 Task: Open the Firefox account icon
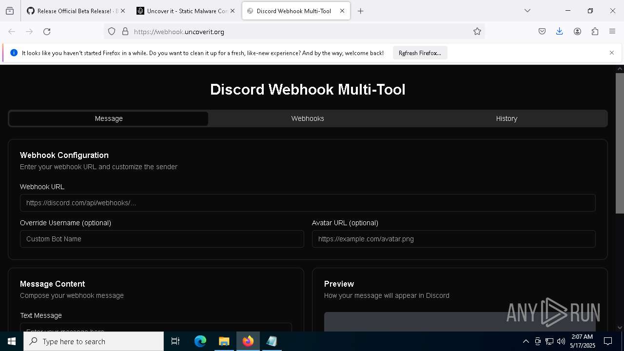coord(577,32)
